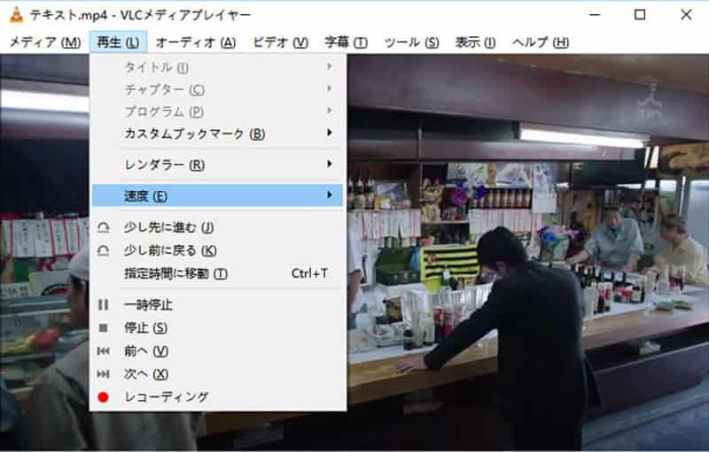Screen dimensions: 709x452
Task: Open the ビデオ (V) menu
Action: click(x=280, y=42)
